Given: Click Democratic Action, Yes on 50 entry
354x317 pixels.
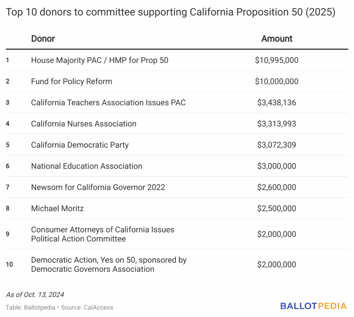Looking at the screenshot, I should point(109,264).
